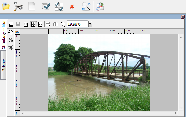Set zoom to 1:1 actual size
The height and width of the screenshot is (117, 186).
26,24
